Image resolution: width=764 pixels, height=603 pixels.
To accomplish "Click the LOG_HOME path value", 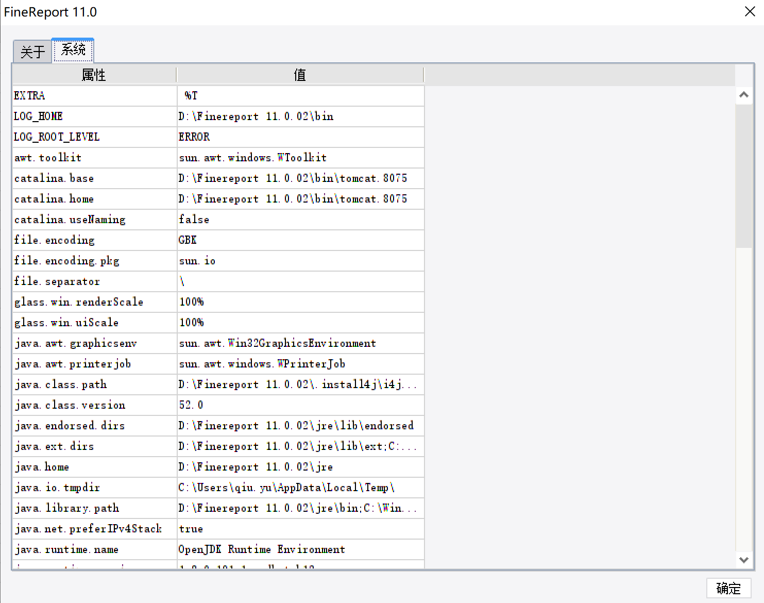I will pos(256,116).
